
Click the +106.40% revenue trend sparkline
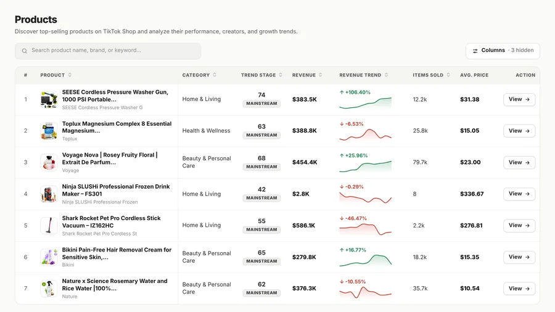(x=365, y=103)
